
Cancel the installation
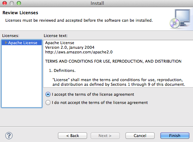click(x=140, y=136)
